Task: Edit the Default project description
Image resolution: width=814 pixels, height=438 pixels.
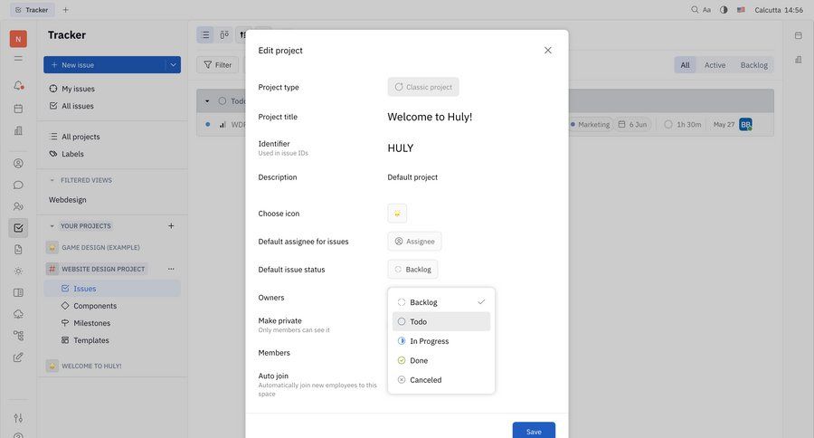Action: point(412,177)
